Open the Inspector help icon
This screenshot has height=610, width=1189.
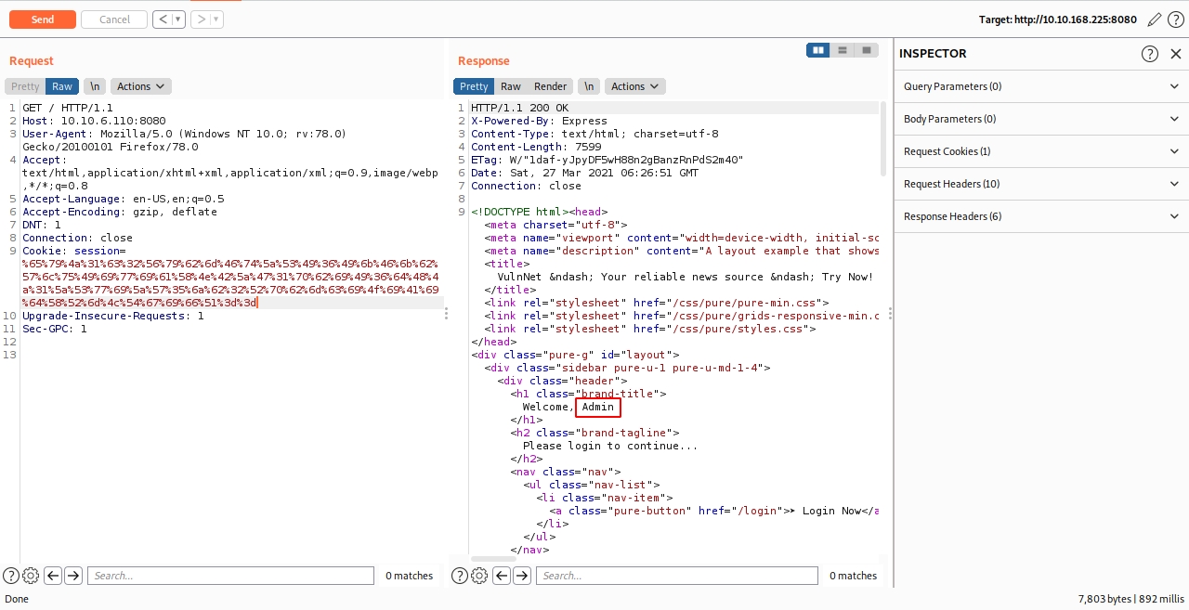coord(1150,54)
